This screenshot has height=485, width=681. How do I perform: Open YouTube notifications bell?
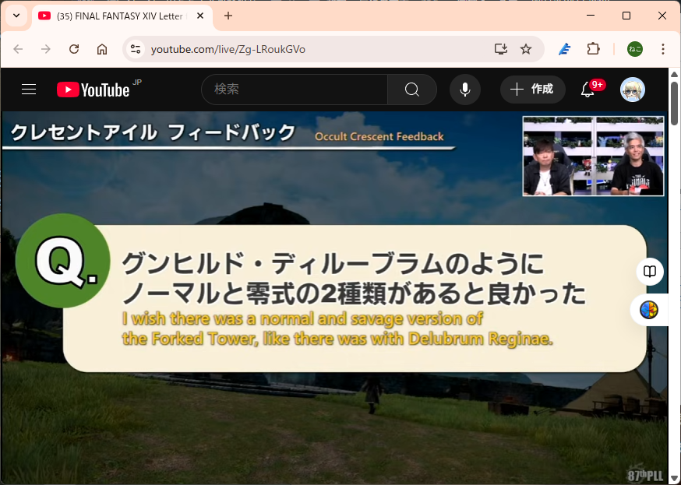(587, 90)
